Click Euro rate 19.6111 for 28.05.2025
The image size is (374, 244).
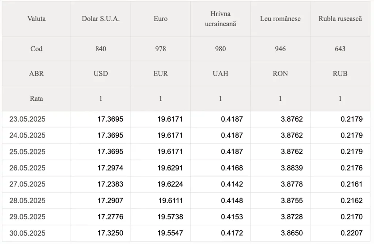pos(171,201)
